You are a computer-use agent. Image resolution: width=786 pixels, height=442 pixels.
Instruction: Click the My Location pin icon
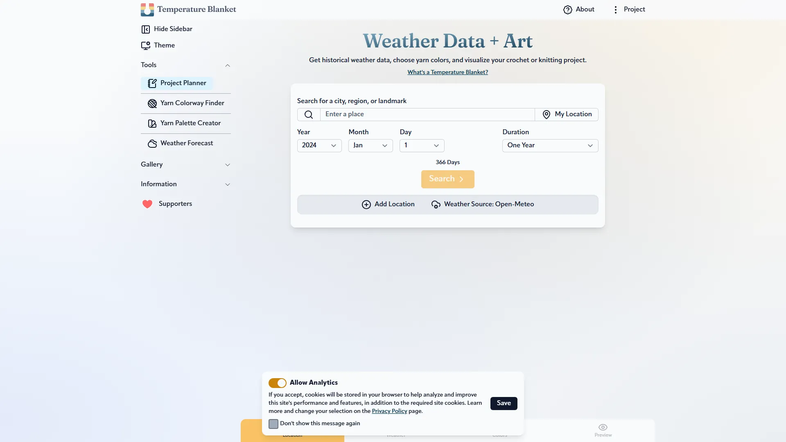click(547, 114)
